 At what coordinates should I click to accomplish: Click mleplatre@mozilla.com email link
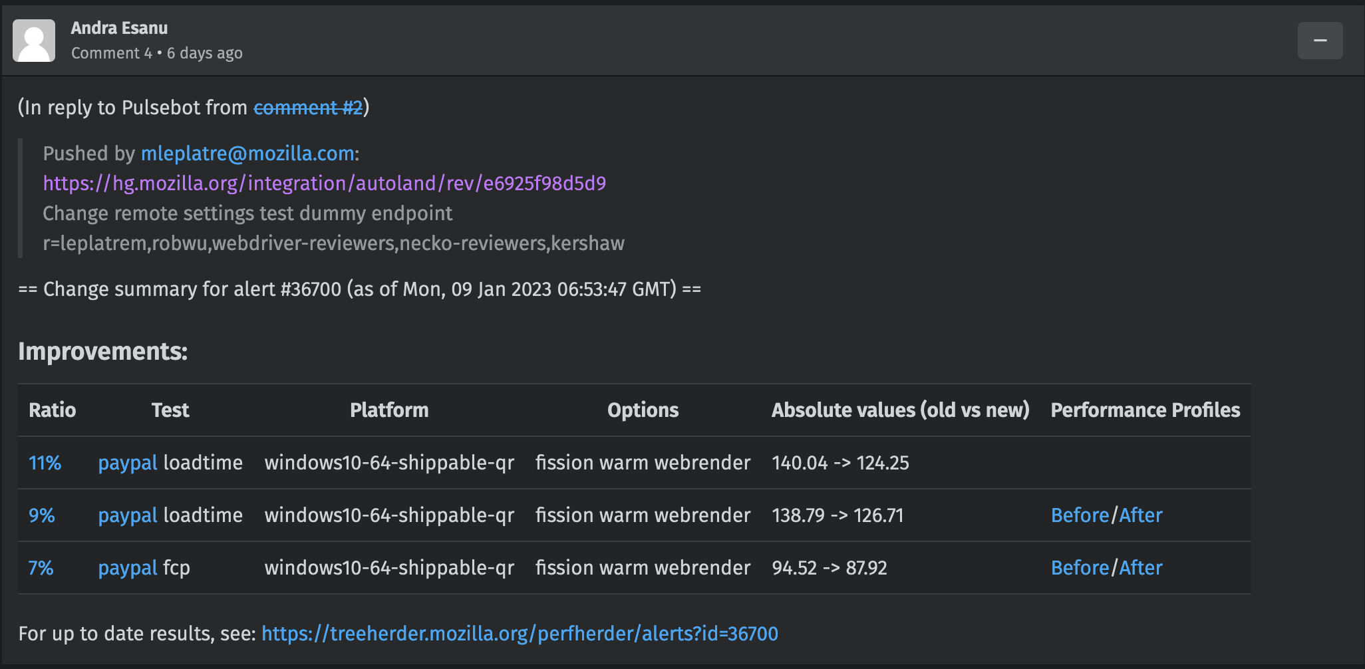click(x=247, y=154)
